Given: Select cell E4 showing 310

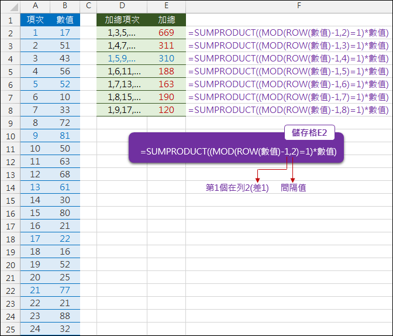Looking at the screenshot, I should tap(167, 59).
